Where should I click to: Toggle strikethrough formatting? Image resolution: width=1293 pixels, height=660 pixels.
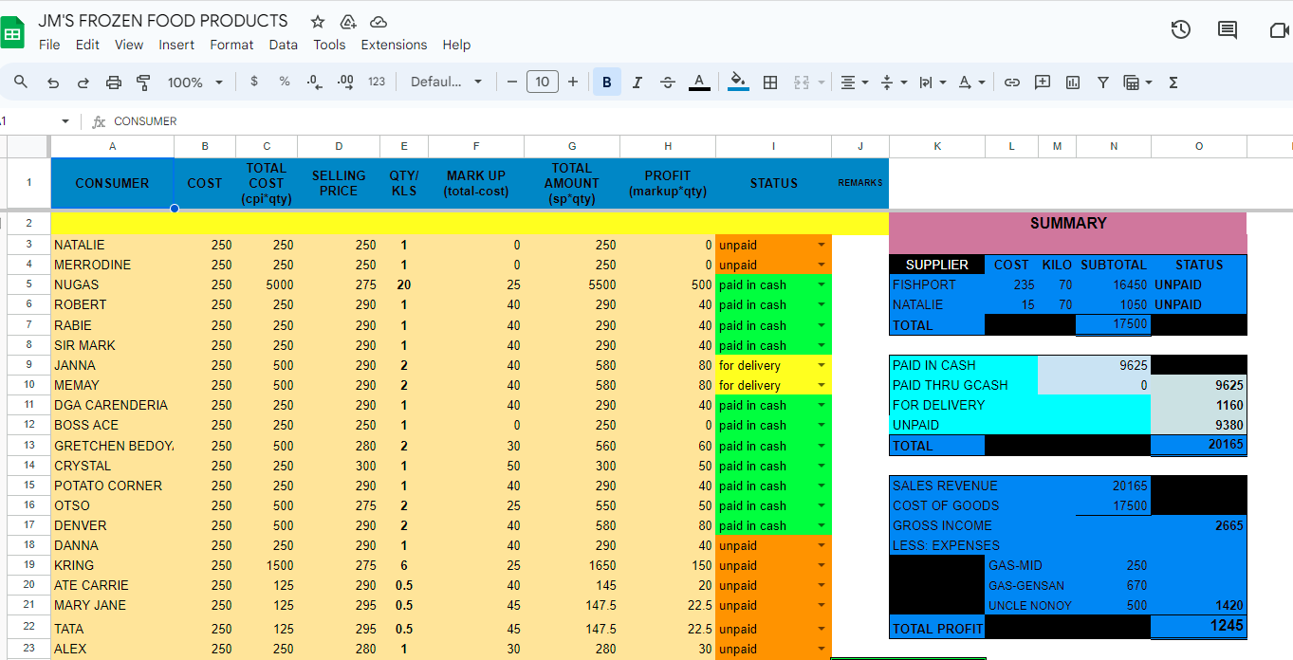667,82
